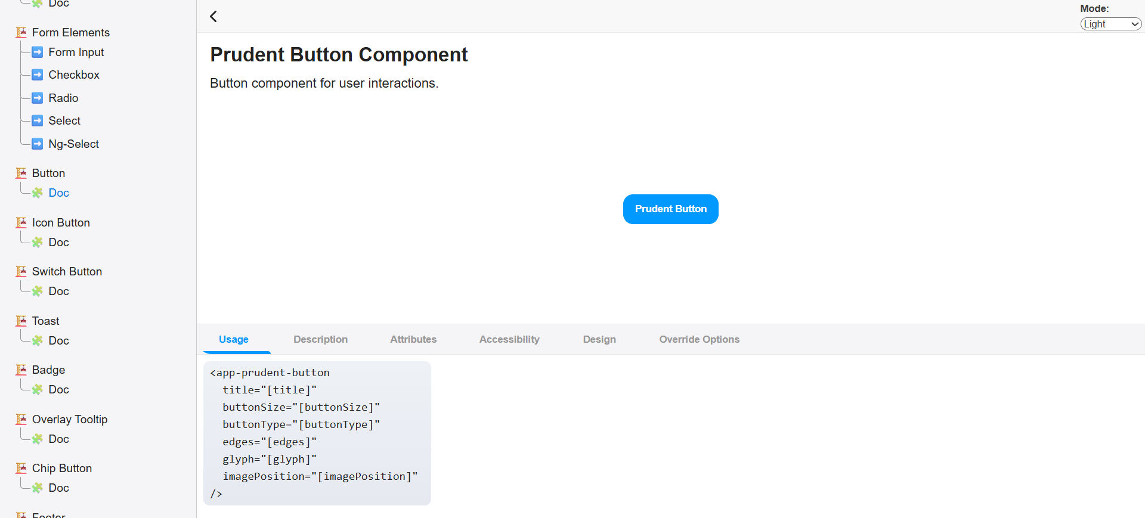Switch to the Usage tab

(234, 339)
